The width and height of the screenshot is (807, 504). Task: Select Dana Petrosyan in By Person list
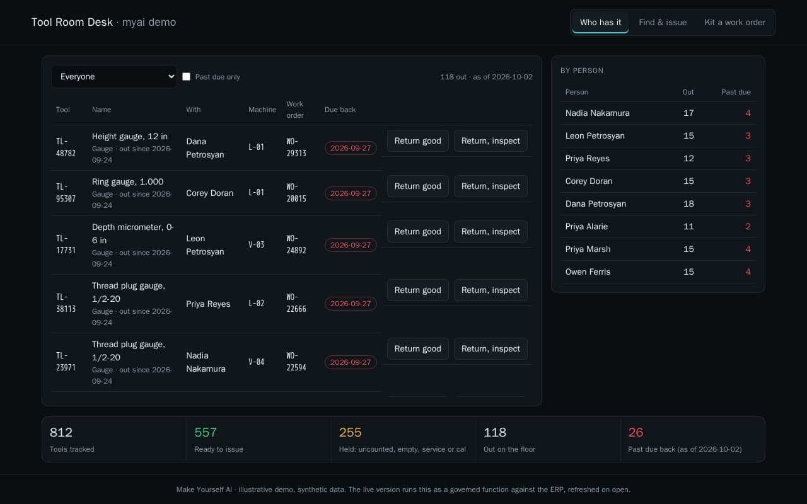point(658,204)
